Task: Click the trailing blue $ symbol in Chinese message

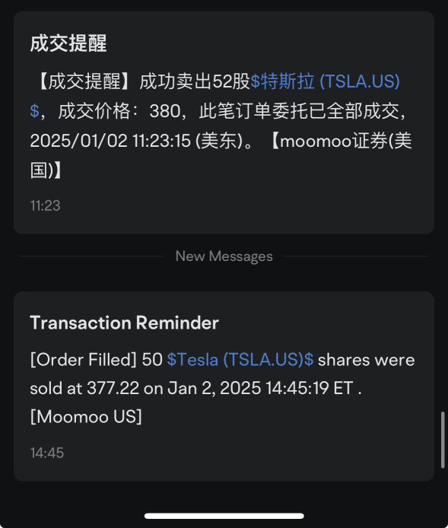Action: coord(34,111)
